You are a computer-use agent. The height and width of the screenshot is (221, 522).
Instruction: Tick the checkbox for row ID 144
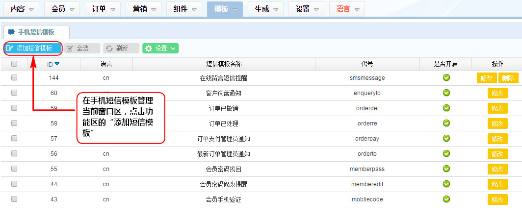click(14, 77)
